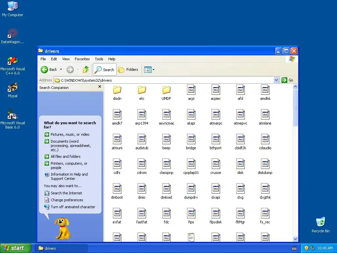
Task: Select the acpiec driver file
Action: 216,93
